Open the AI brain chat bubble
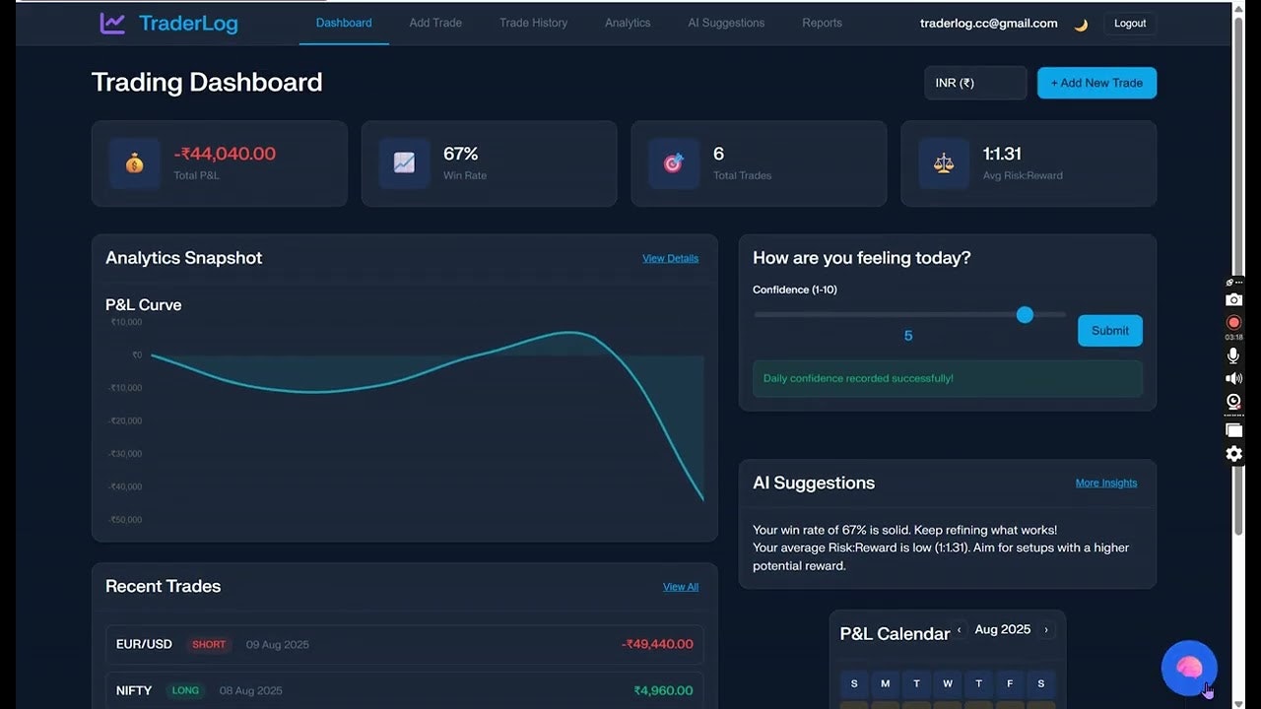The width and height of the screenshot is (1261, 709). point(1189,668)
